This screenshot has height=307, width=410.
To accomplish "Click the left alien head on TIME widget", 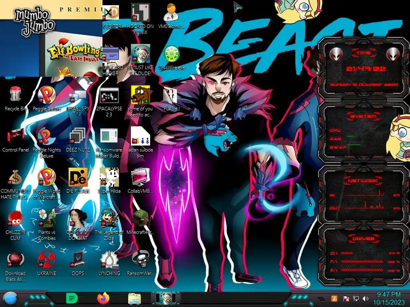I will 336,54.
